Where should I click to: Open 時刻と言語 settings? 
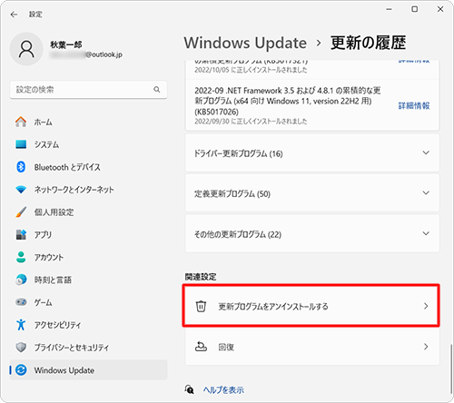point(88,280)
